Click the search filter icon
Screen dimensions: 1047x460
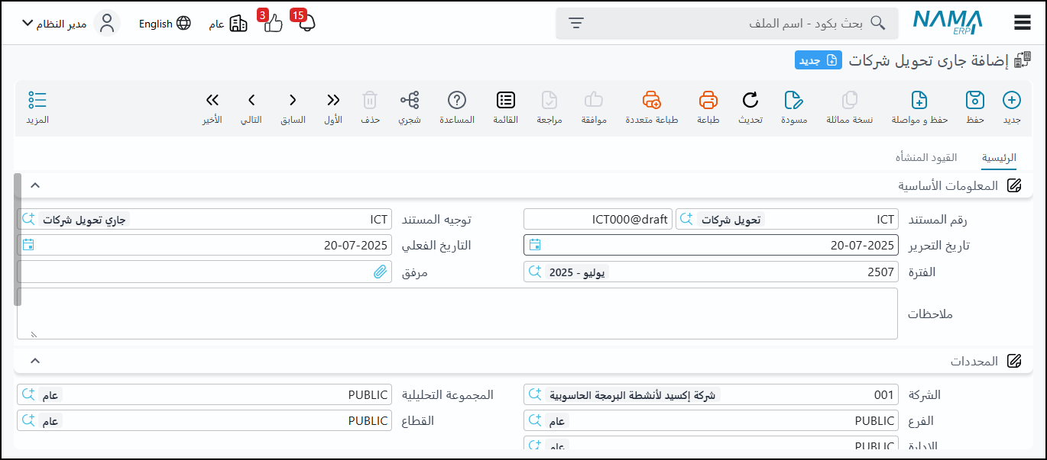pyautogui.click(x=576, y=23)
